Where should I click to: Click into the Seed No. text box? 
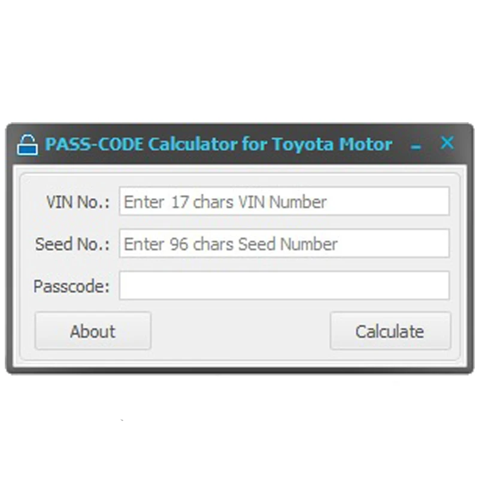point(284,244)
